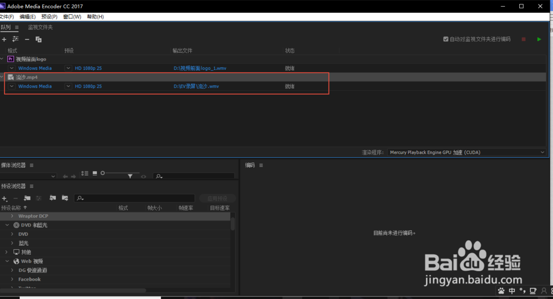The height and width of the screenshot is (299, 553).
Task: Go forward in media browser history
Action: click(74, 177)
